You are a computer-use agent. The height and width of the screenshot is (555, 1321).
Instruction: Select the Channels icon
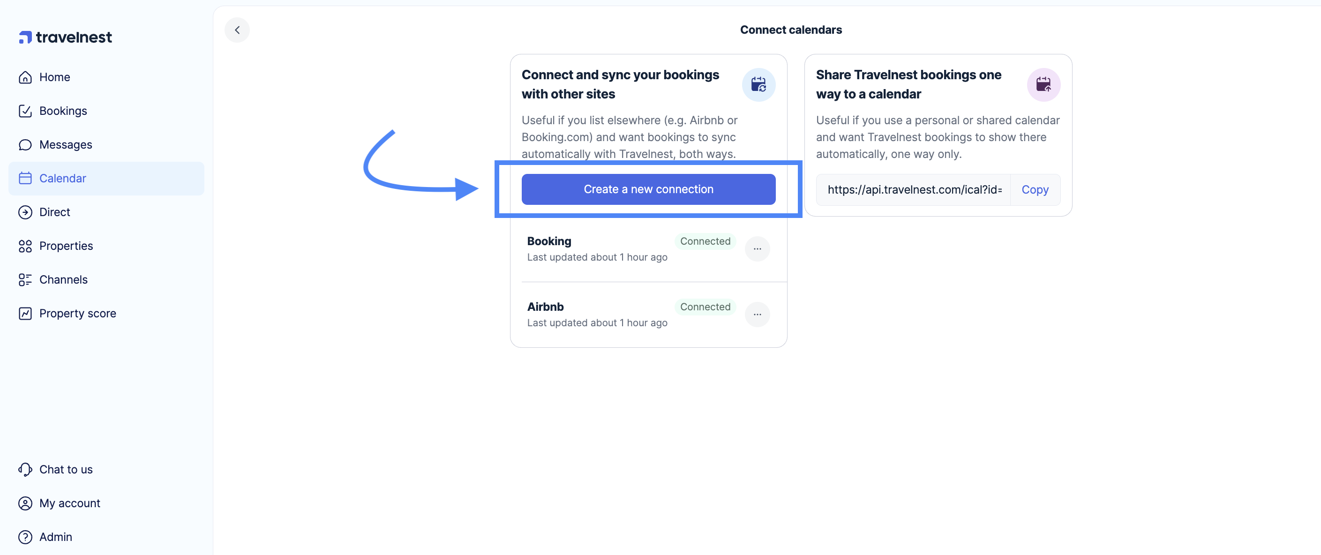point(26,279)
